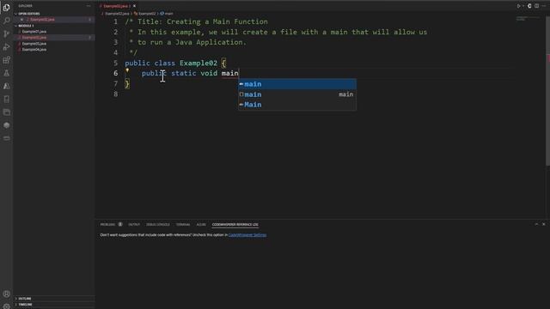The image size is (550, 309).
Task: Select CodeWhisperer Reference Log tab
Action: 235,225
